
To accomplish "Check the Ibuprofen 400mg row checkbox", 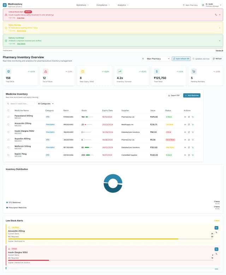I will [x=8, y=140].
